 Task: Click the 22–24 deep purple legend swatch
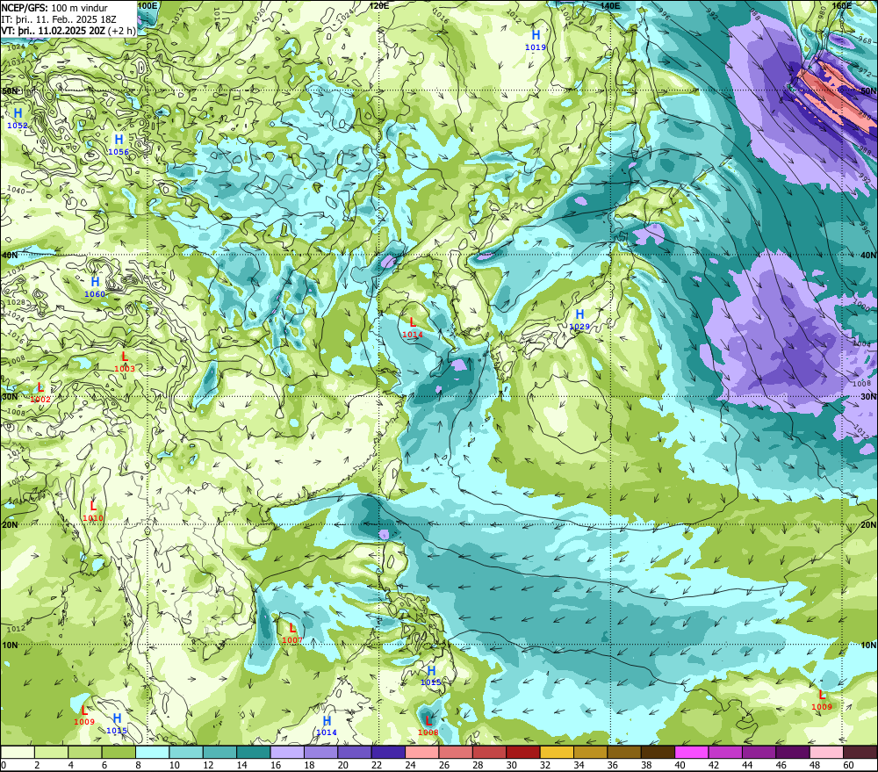point(388,752)
